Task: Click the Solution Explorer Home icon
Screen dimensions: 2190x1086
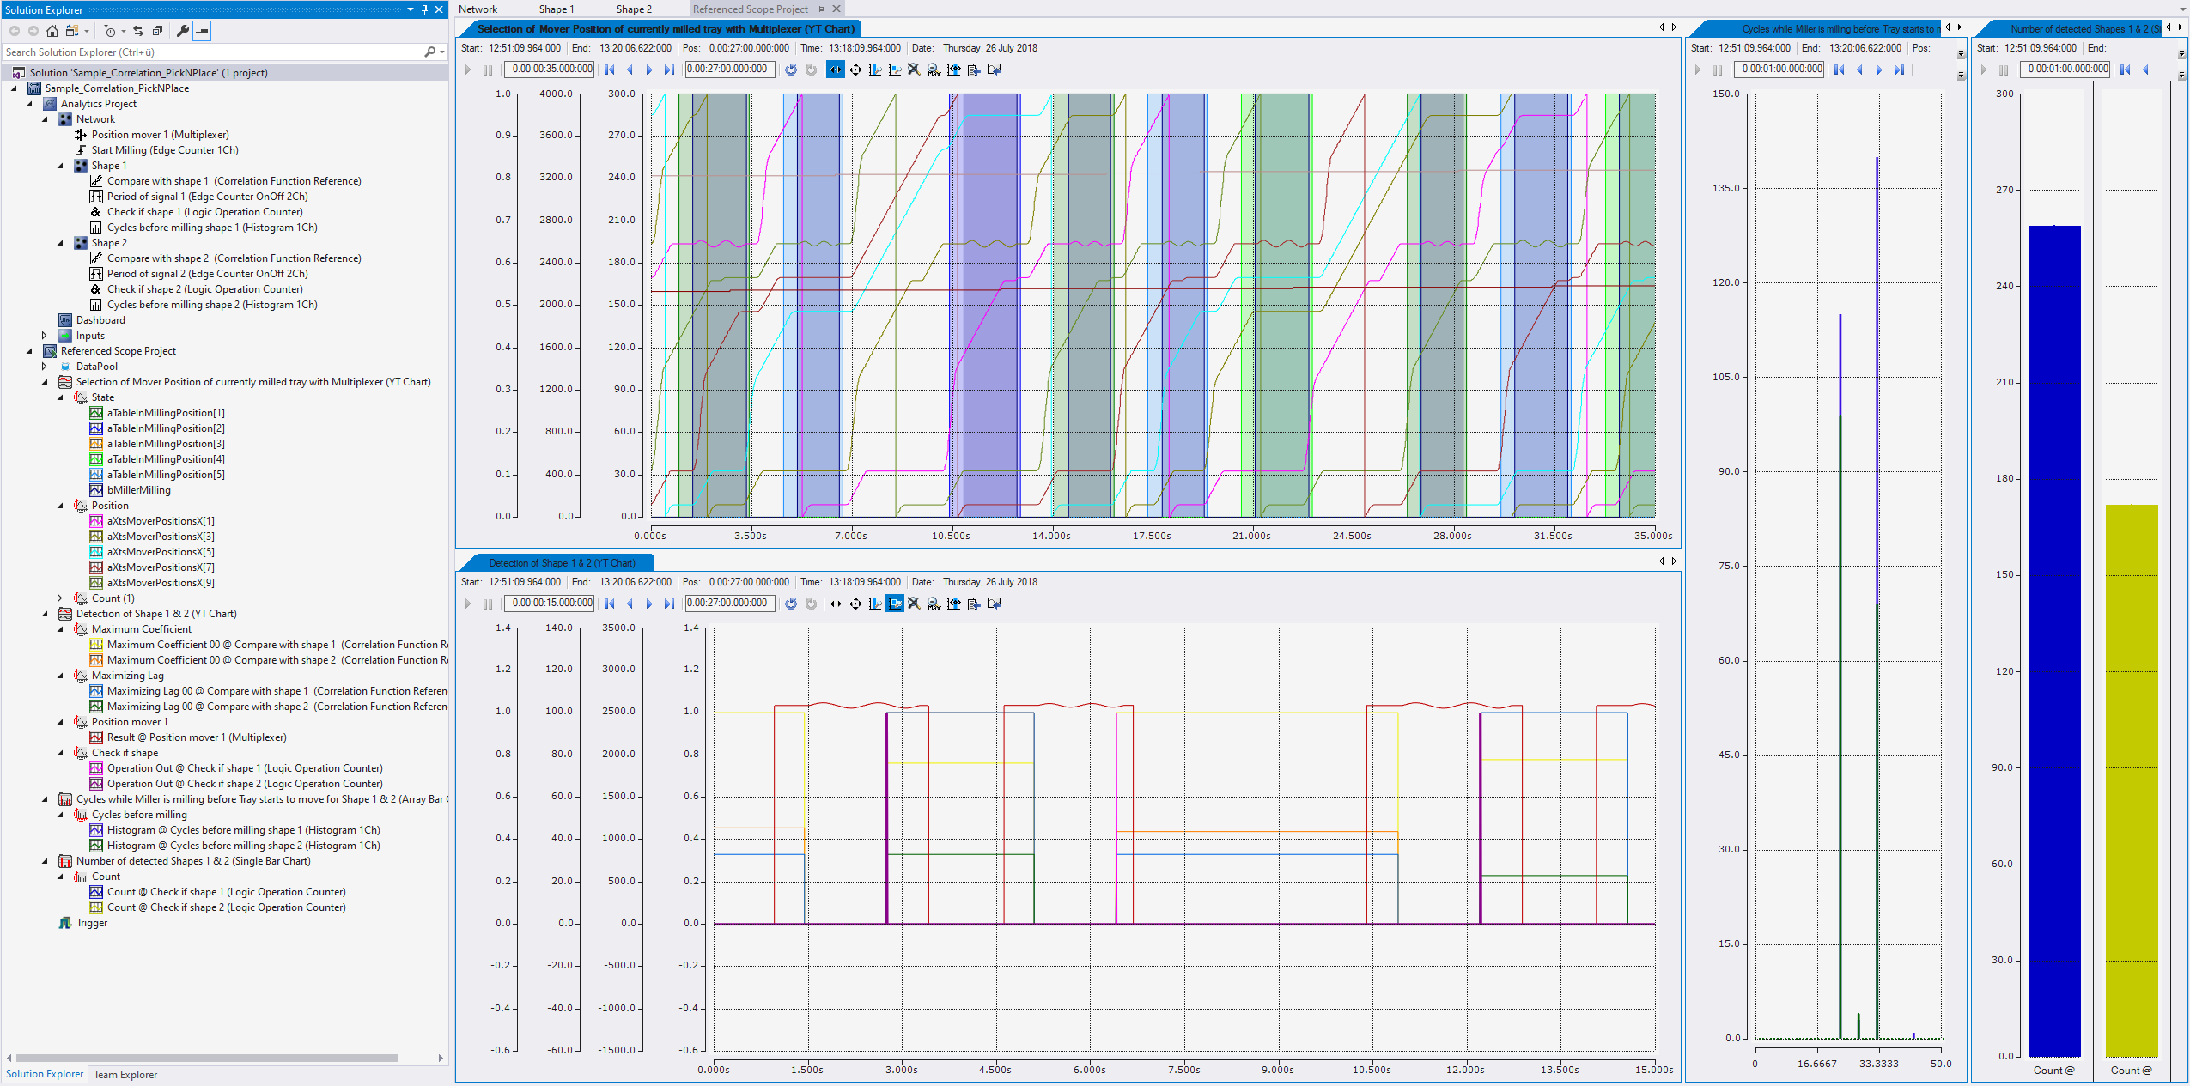Action: coord(52,31)
